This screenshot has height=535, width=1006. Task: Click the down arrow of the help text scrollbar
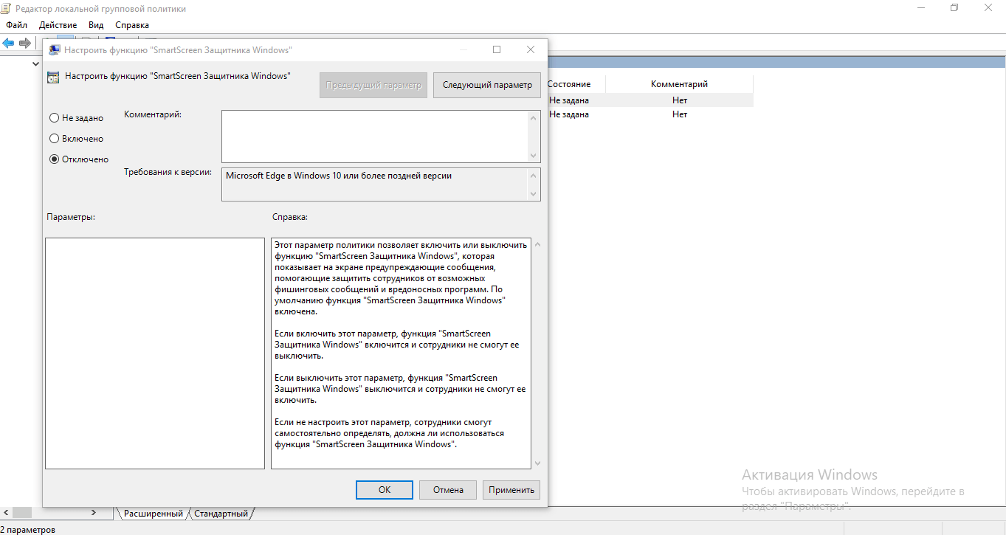(537, 463)
